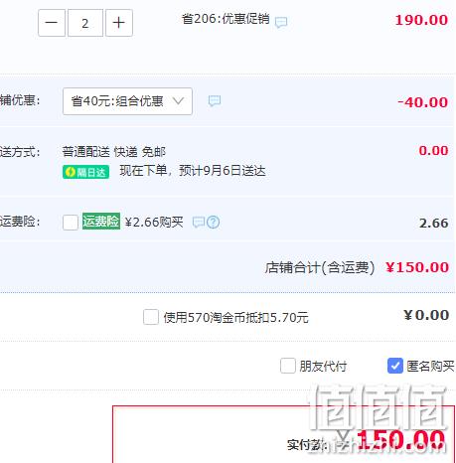Screen dimensions: 456x463
Task: Click 普通配送 快递 免邮 delivery text
Action: coord(113,152)
